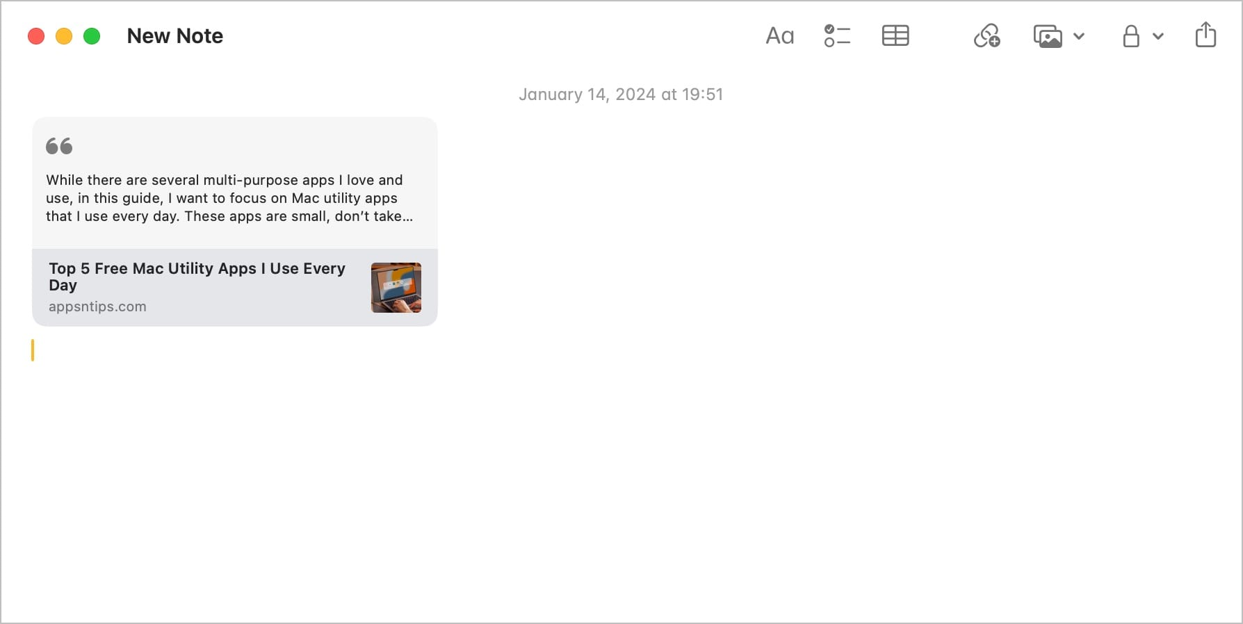This screenshot has width=1243, height=624.
Task: Click the article thumbnail image
Action: (396, 288)
